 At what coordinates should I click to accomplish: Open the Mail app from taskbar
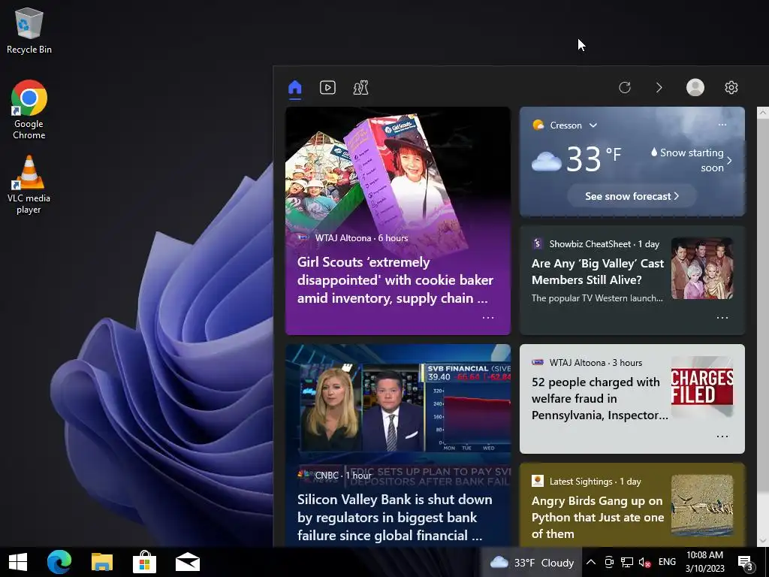click(187, 562)
